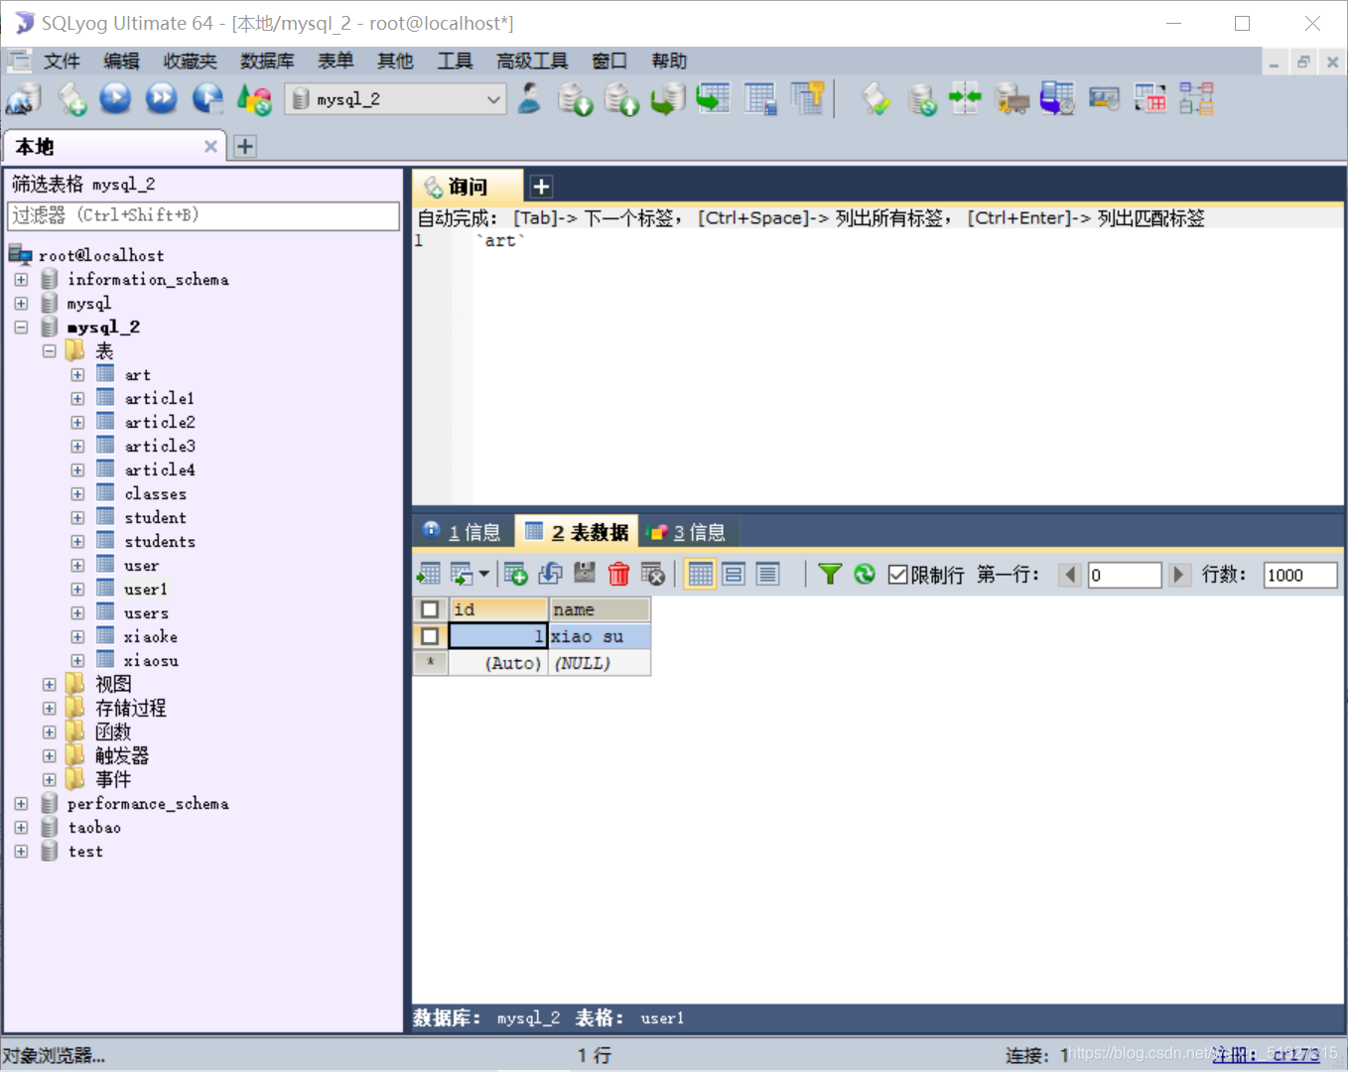This screenshot has width=1348, height=1072.
Task: Select the 询问 query tab
Action: click(x=467, y=187)
